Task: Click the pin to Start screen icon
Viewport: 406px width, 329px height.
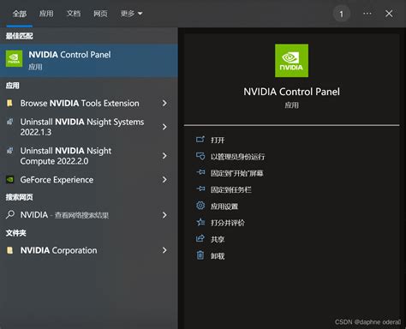Action: pos(200,172)
